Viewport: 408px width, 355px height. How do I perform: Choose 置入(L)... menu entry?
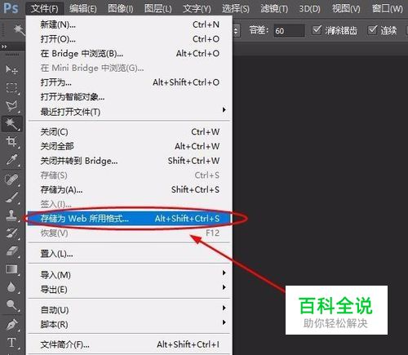(129, 254)
